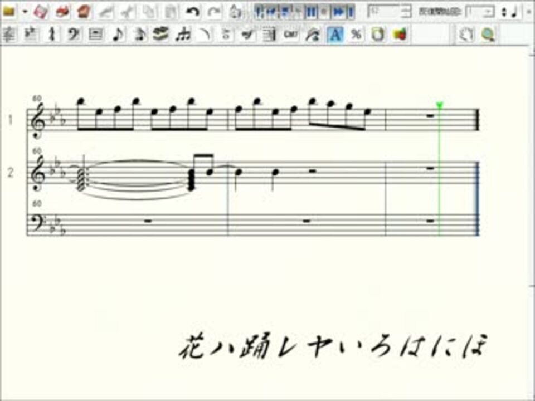The height and width of the screenshot is (401, 535).
Task: Click the up-down arrows beside quarter note
Action: tap(504, 12)
